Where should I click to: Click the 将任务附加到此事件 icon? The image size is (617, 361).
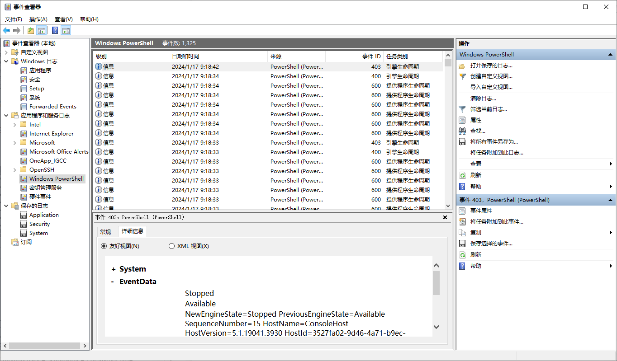click(462, 222)
